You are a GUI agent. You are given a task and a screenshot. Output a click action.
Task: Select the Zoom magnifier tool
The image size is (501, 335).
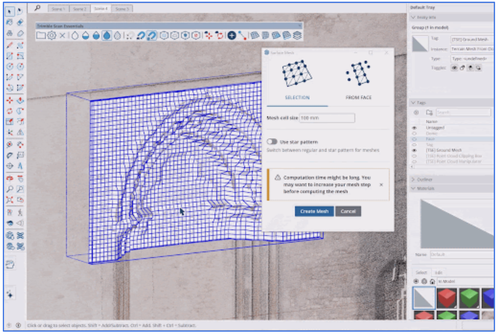tap(10, 189)
